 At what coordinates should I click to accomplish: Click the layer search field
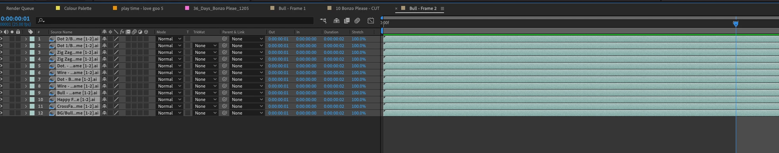click(x=175, y=21)
